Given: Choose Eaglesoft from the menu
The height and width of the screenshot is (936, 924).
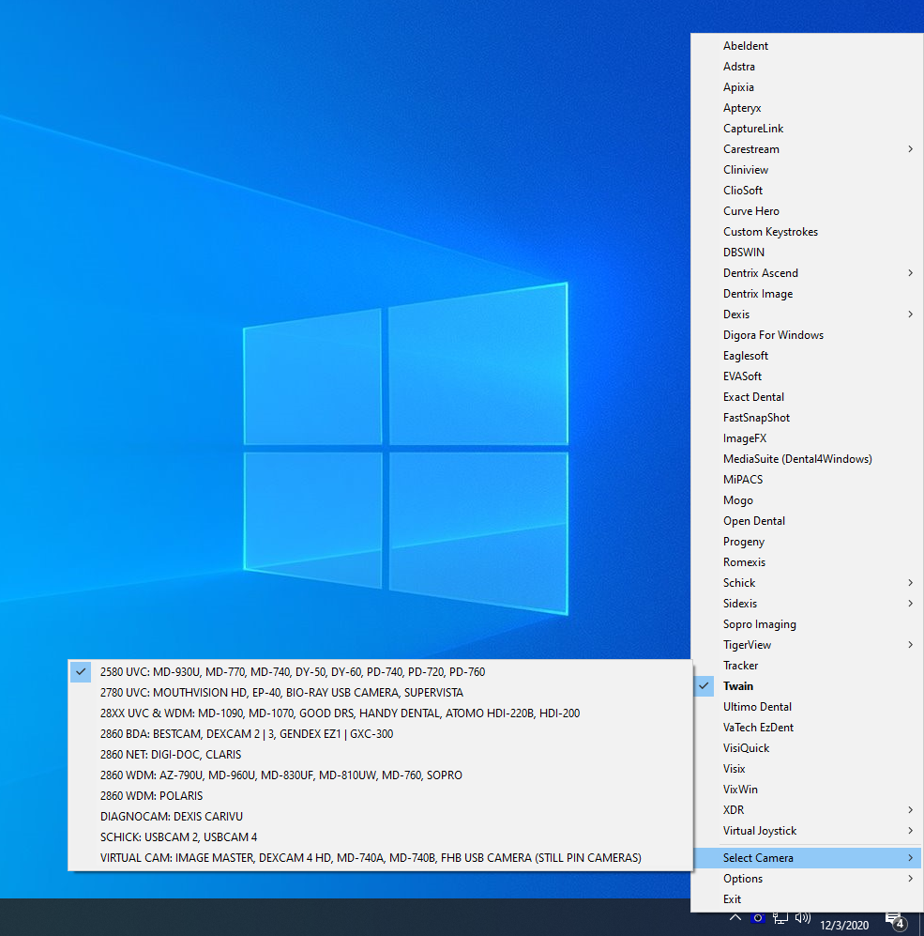Looking at the screenshot, I should click(807, 356).
